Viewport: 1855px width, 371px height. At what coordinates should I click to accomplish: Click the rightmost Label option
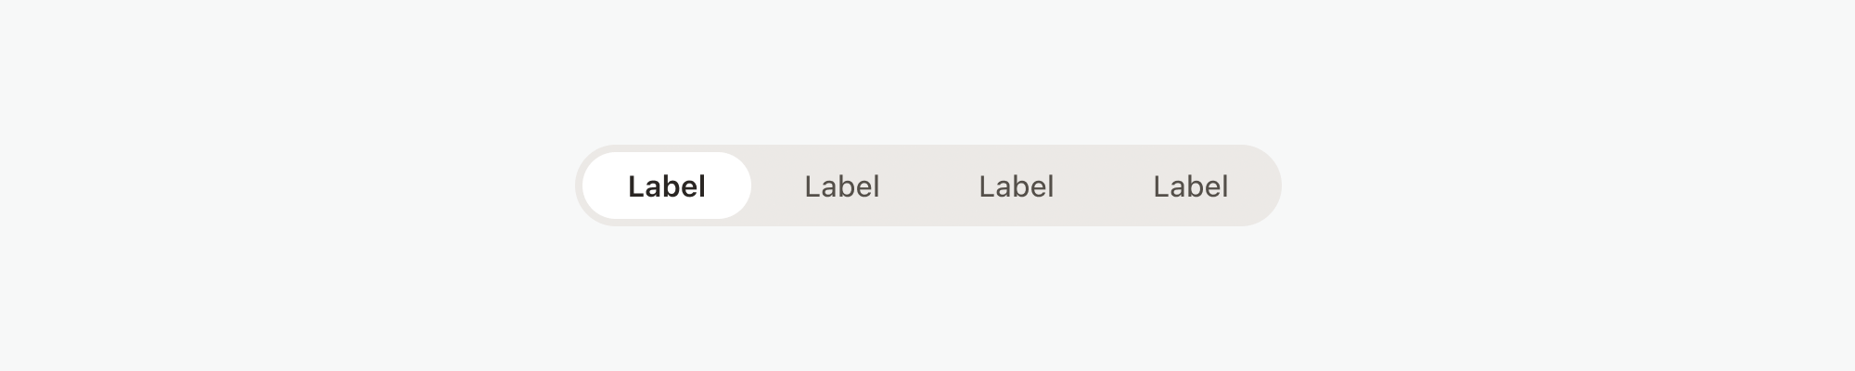point(1190,185)
